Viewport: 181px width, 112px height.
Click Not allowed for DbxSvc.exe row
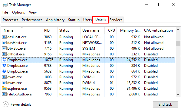(154, 48)
